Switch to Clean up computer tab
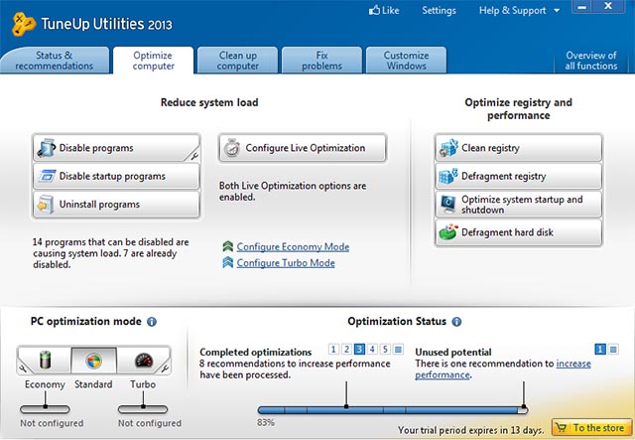This screenshot has height=440, width=635. click(238, 61)
